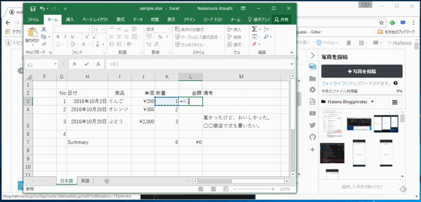
Task: Click the 書式 format cells button
Action: point(235,44)
